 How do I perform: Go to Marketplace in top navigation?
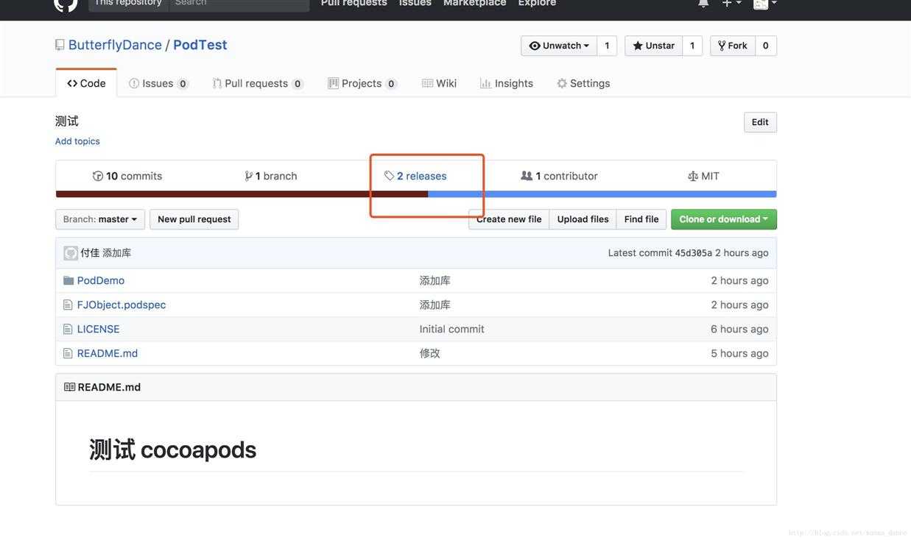(x=475, y=3)
